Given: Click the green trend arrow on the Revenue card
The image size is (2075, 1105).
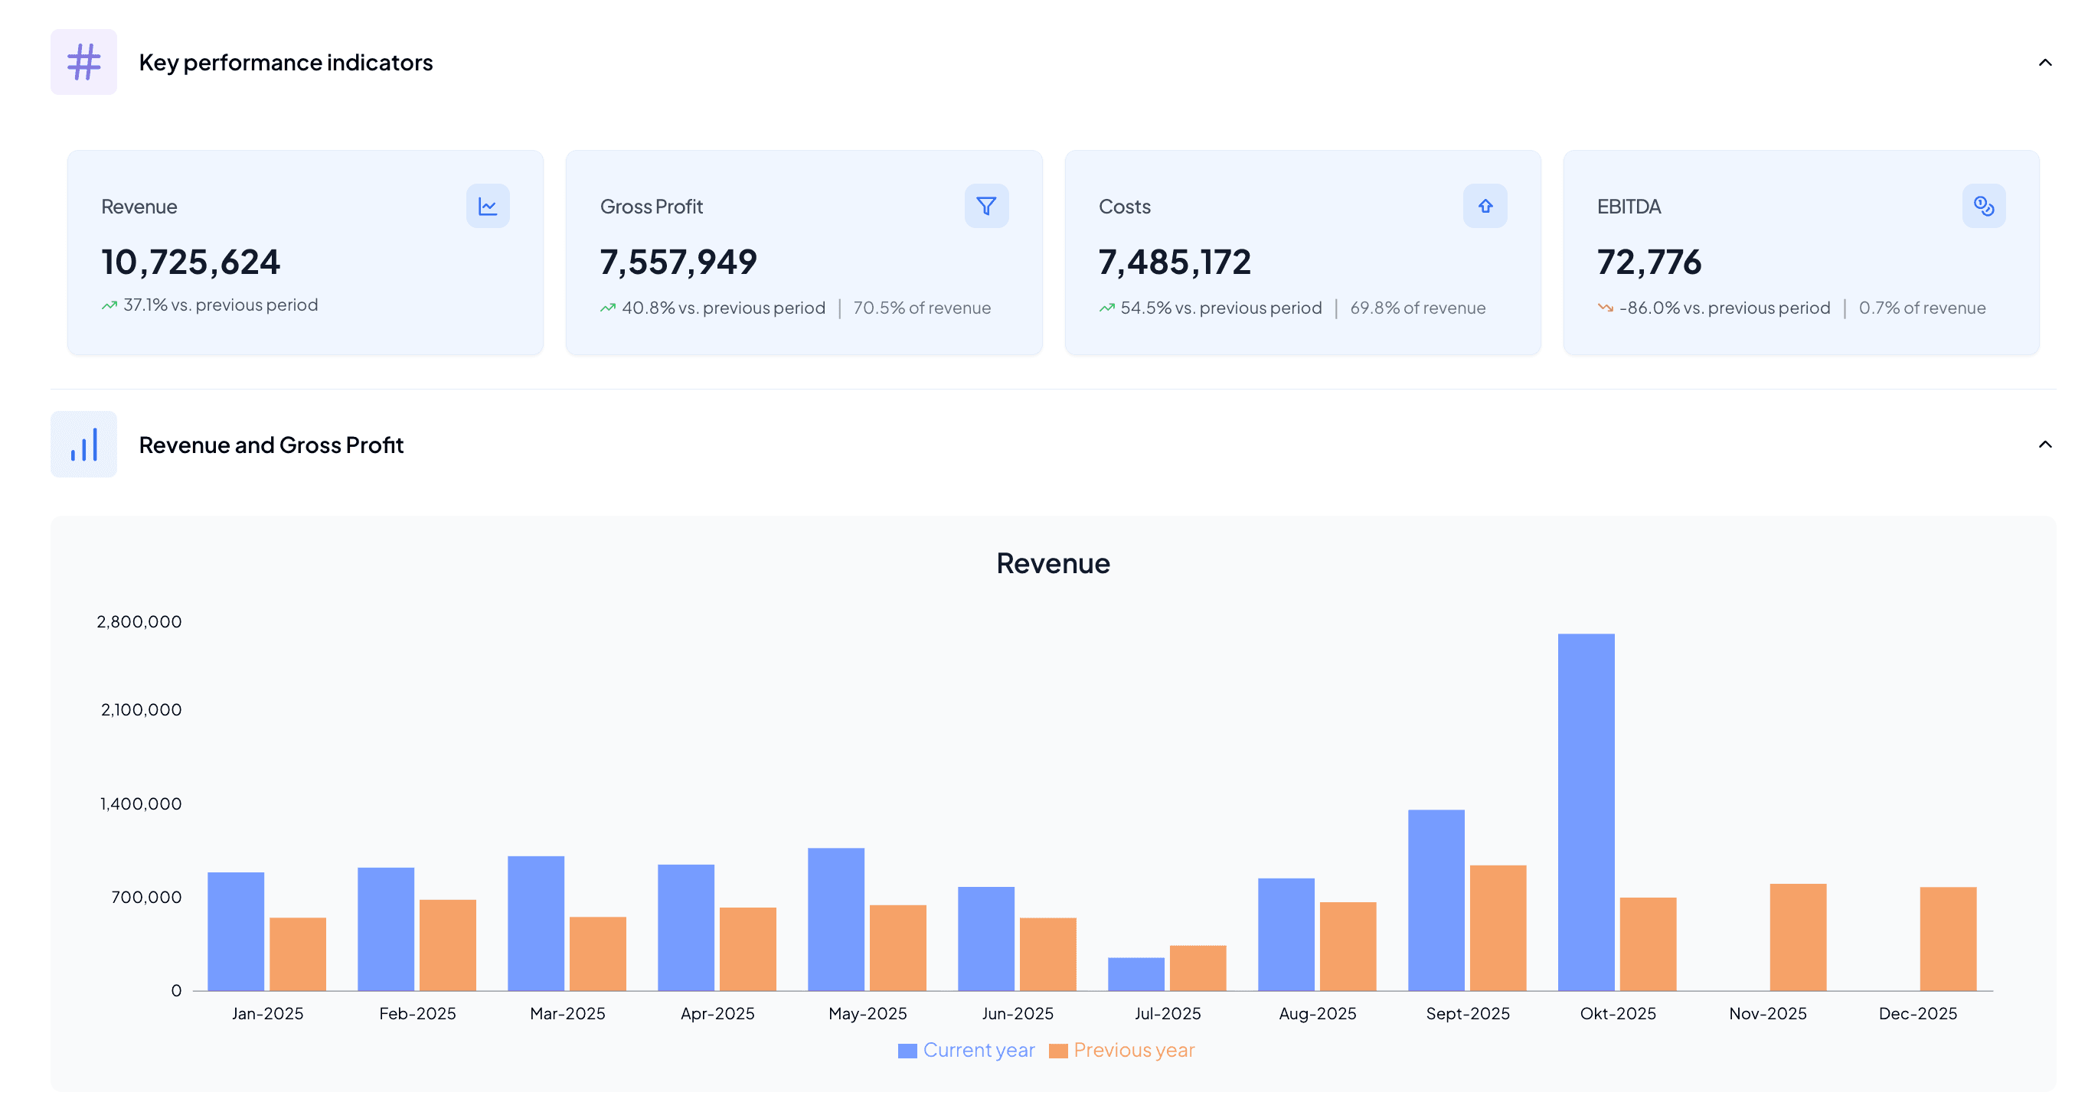Looking at the screenshot, I should click(x=109, y=305).
